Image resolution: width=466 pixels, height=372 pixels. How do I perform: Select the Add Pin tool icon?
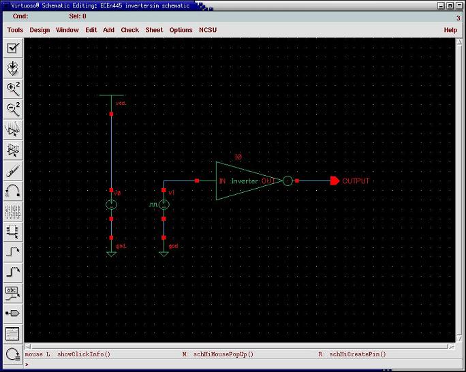click(13, 313)
